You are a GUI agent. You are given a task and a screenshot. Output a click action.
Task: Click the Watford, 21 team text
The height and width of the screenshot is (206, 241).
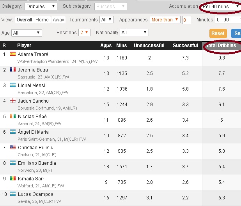(29, 186)
